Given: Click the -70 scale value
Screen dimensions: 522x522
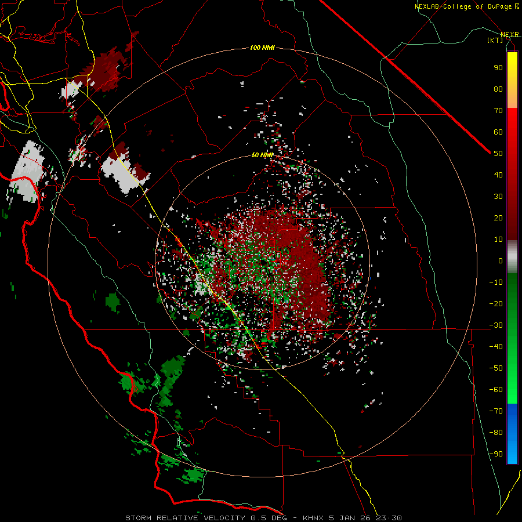Looking at the screenshot, I should click(496, 411).
